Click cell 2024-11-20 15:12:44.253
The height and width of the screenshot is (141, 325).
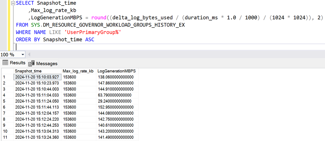pyautogui.click(x=37, y=125)
